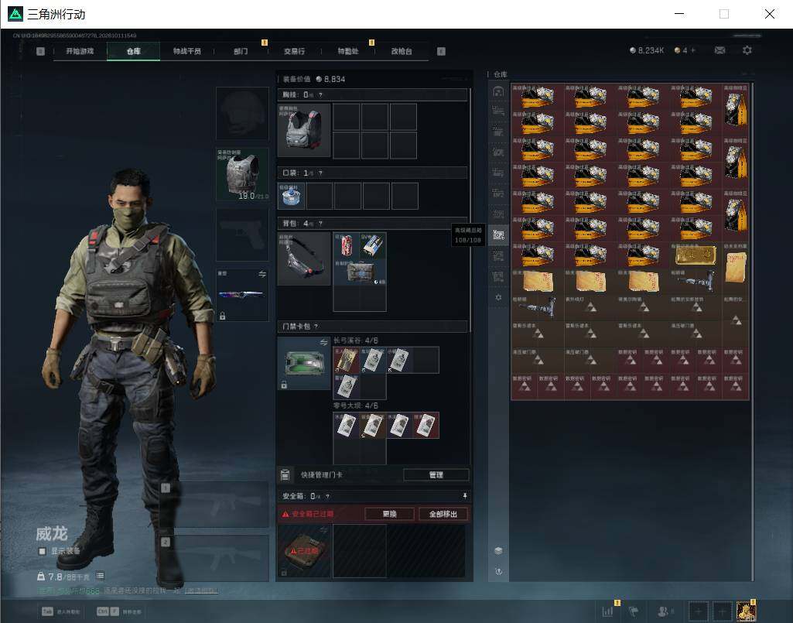This screenshot has height=623, width=793.
Task: Click the first empty plus squad slot
Action: point(698,611)
